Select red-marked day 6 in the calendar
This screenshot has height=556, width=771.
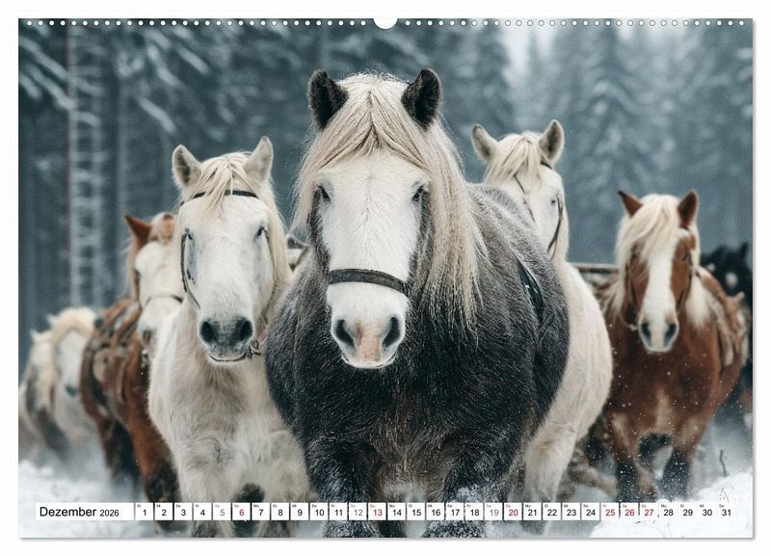click(241, 512)
